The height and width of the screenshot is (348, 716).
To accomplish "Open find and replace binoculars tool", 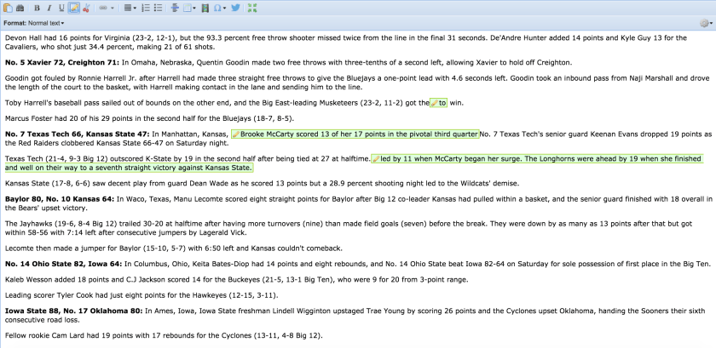I will 20,8.
